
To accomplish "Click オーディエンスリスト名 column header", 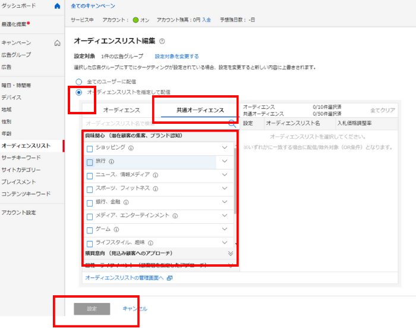I will tap(293, 123).
